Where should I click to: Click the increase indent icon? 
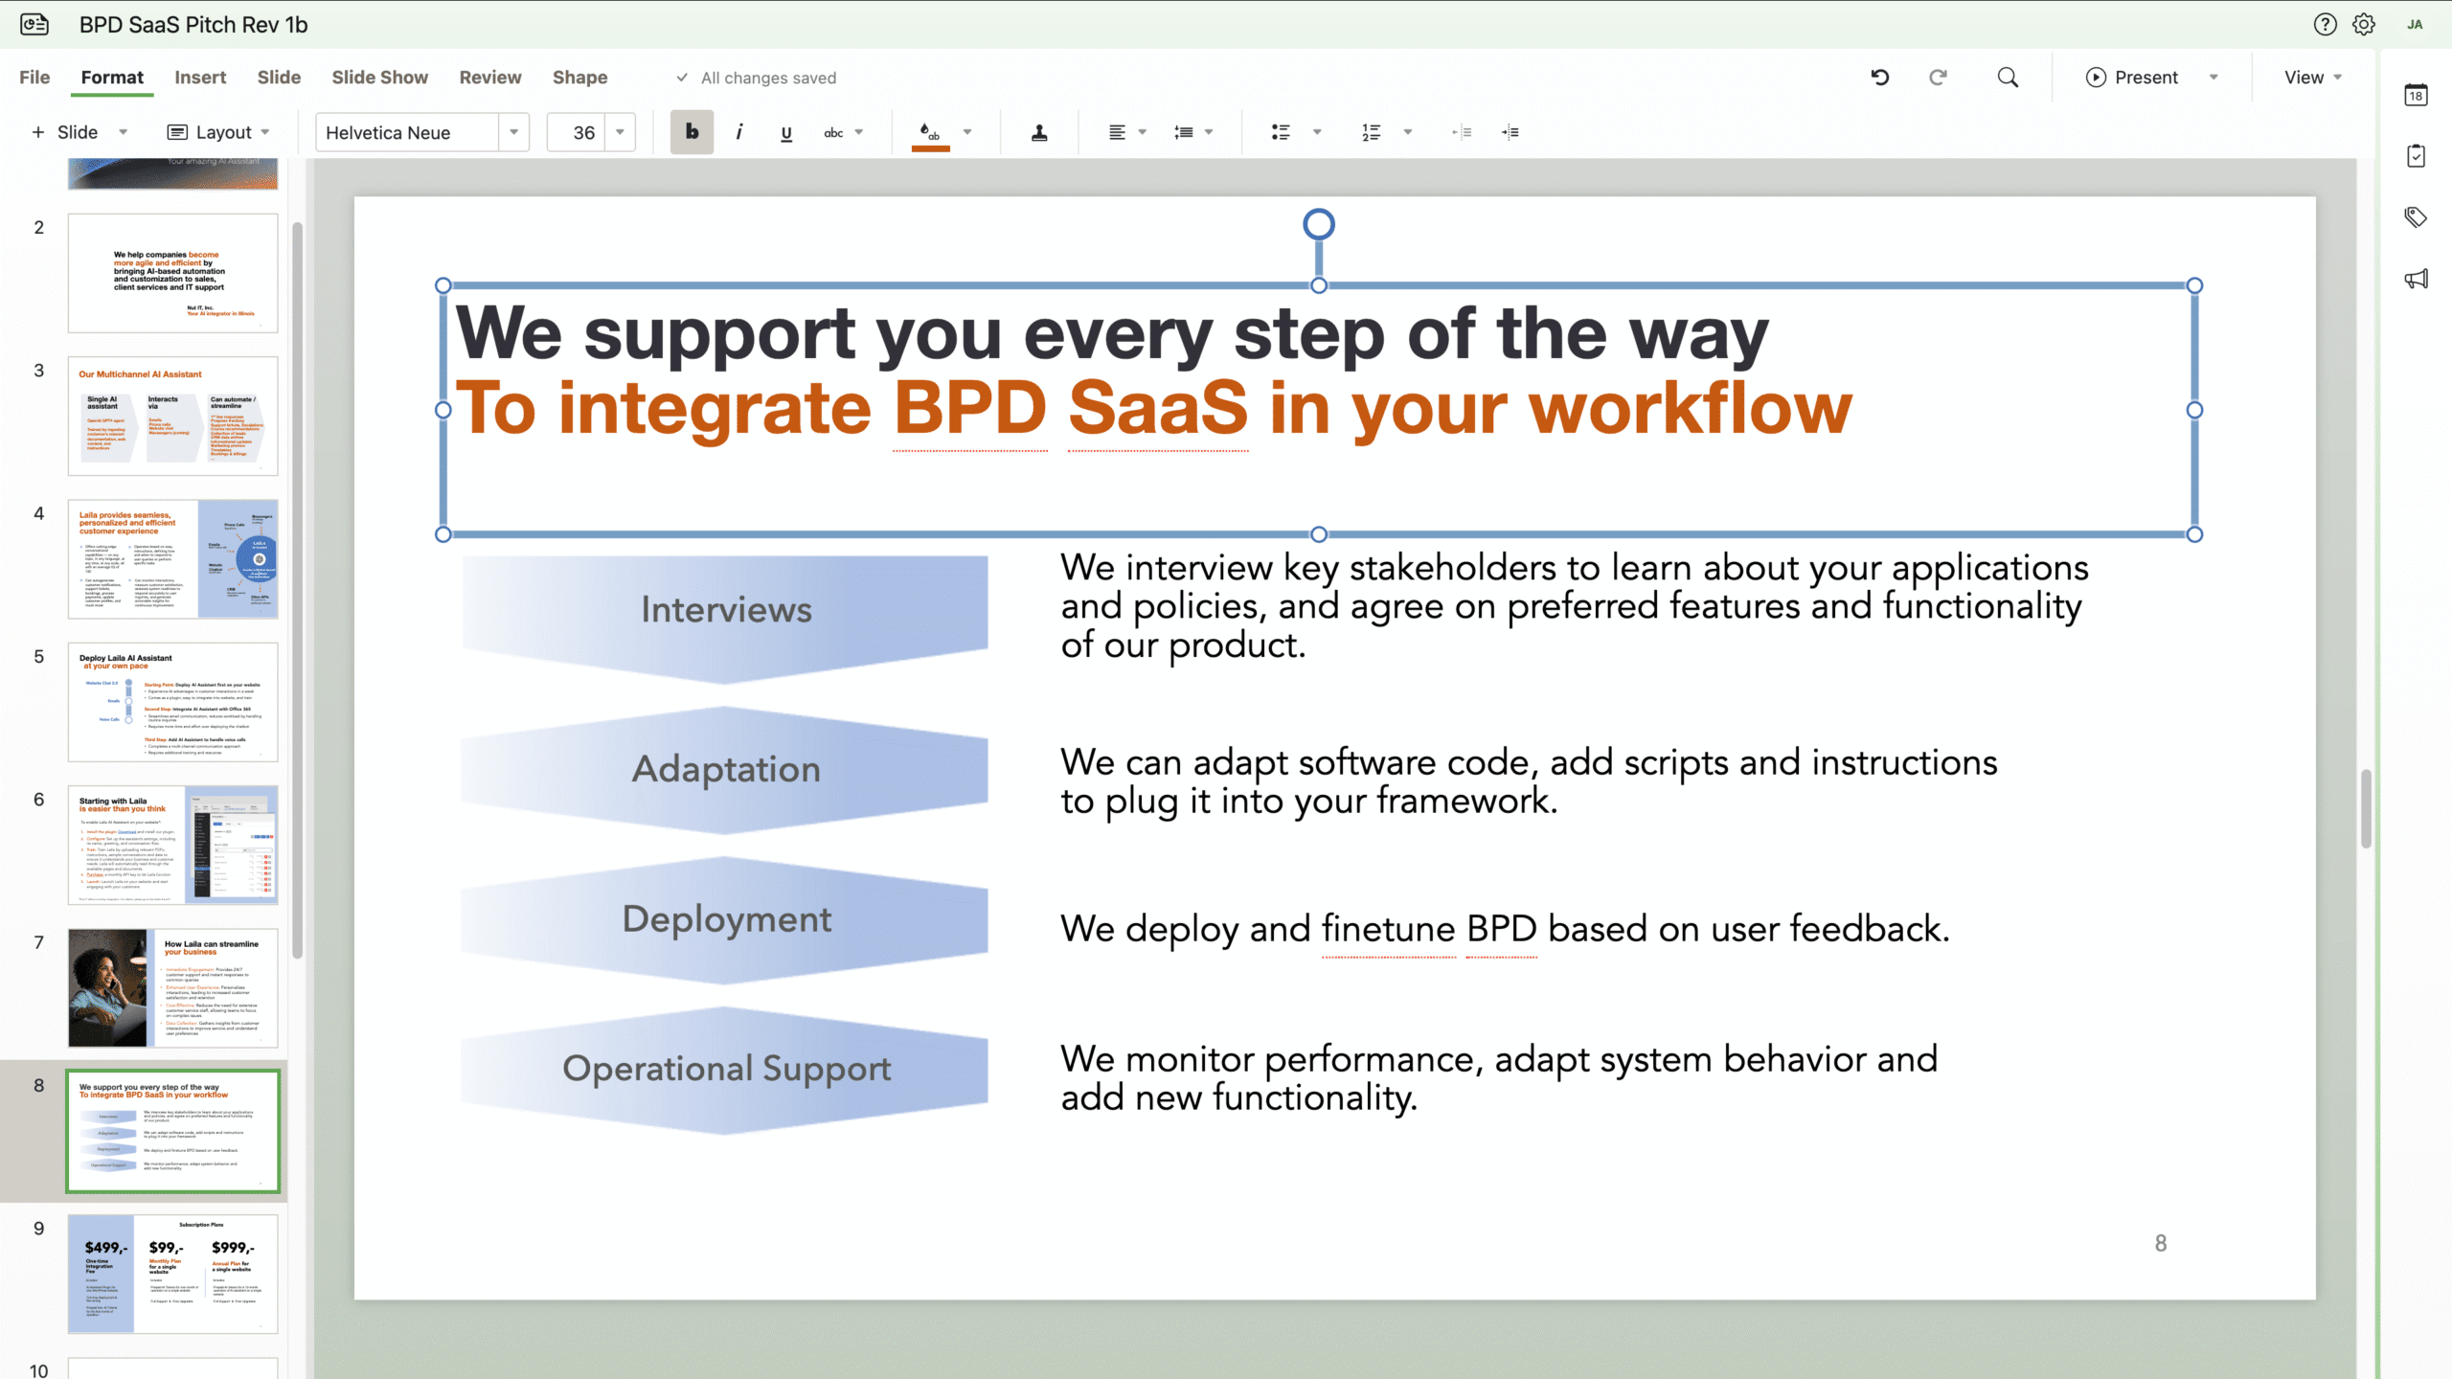(x=1510, y=132)
